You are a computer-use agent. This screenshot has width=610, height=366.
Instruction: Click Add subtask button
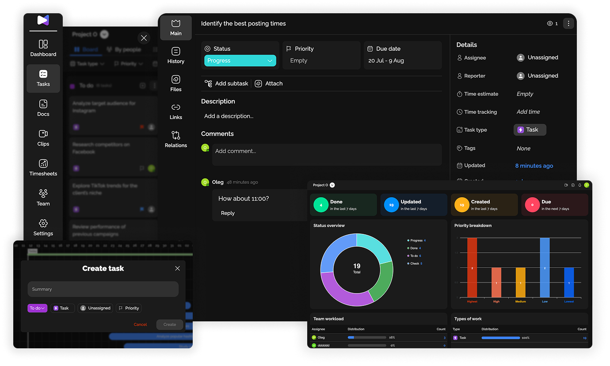click(226, 84)
